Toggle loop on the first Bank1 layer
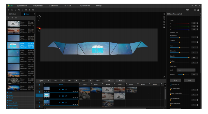Screen dimensions: 208x114 pyautogui.click(x=66, y=89)
